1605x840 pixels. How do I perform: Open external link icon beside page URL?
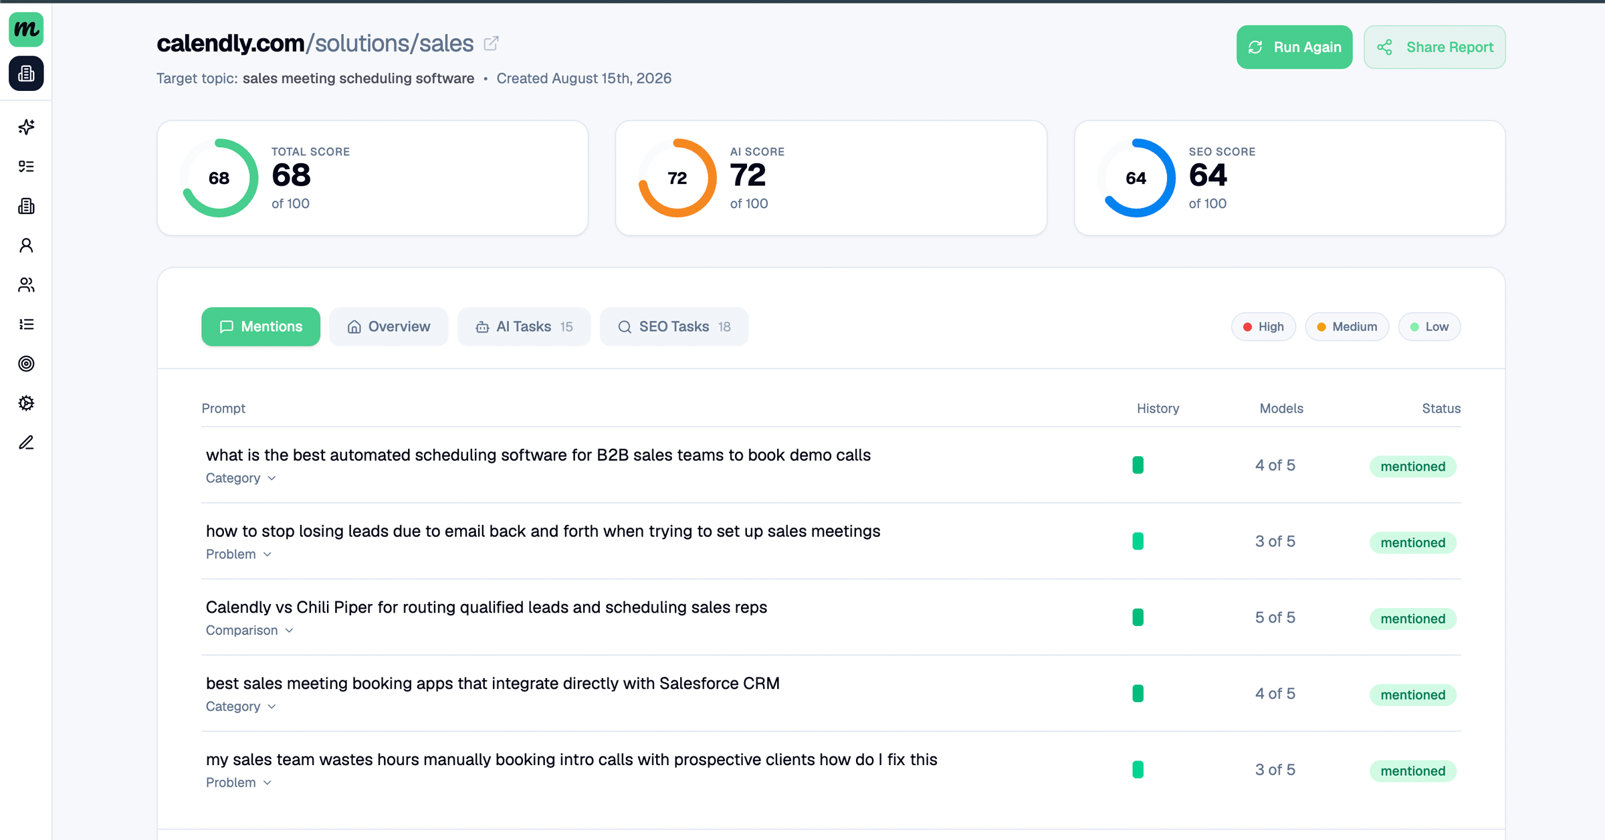(492, 43)
